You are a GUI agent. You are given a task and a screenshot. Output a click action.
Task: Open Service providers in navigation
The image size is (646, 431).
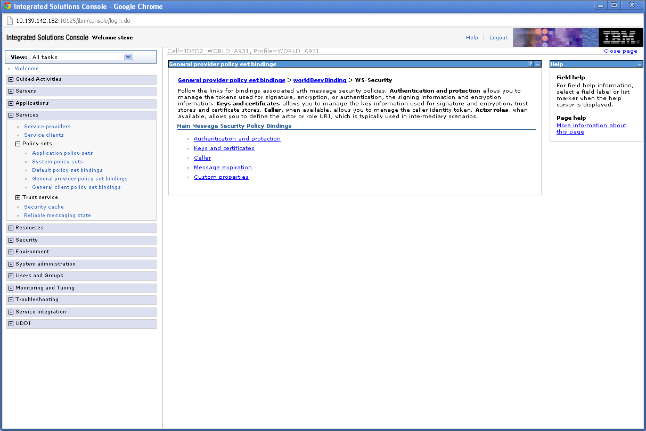(x=47, y=127)
